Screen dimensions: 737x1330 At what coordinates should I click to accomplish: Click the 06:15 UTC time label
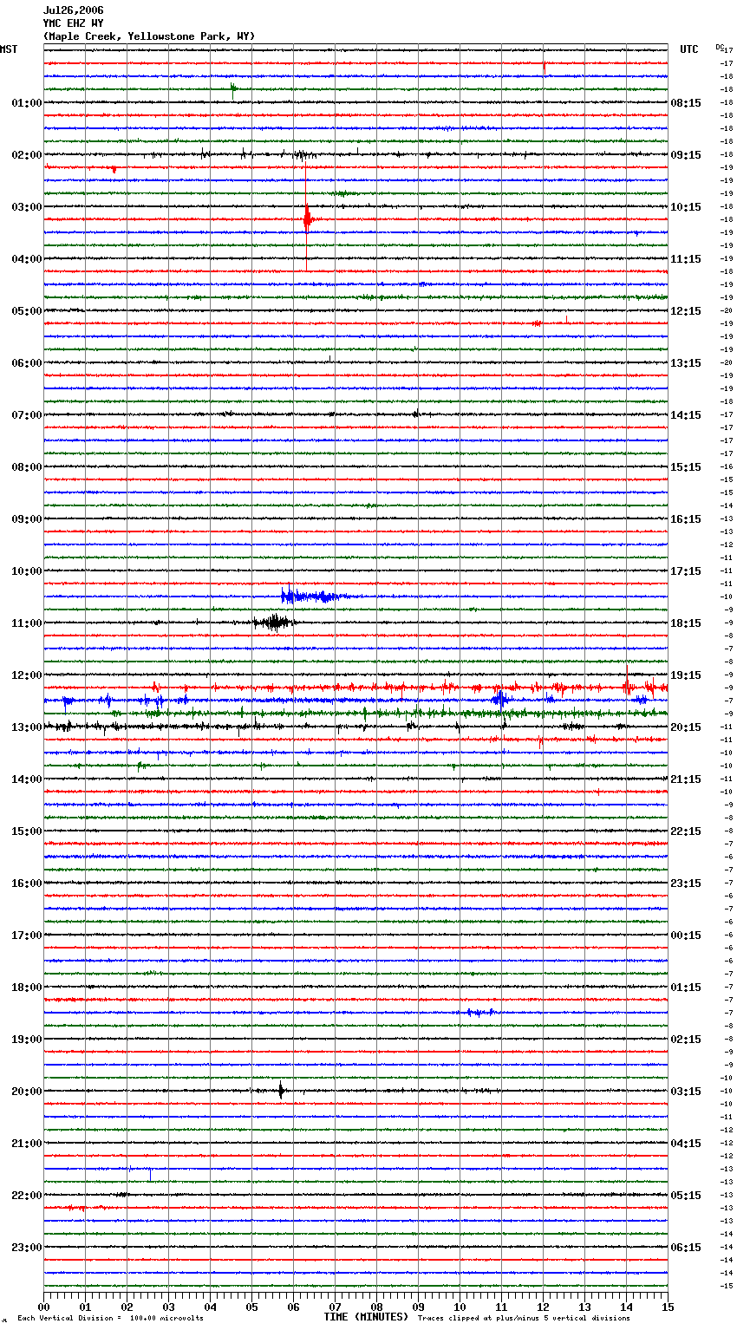[686, 1248]
